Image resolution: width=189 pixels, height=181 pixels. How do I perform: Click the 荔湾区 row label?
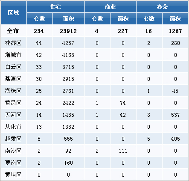13,79
